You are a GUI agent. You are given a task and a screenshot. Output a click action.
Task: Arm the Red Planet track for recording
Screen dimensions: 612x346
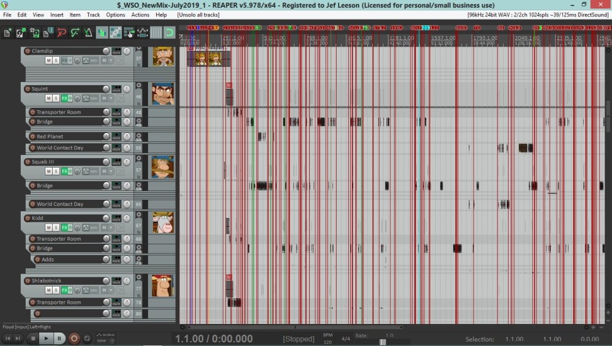pos(32,137)
